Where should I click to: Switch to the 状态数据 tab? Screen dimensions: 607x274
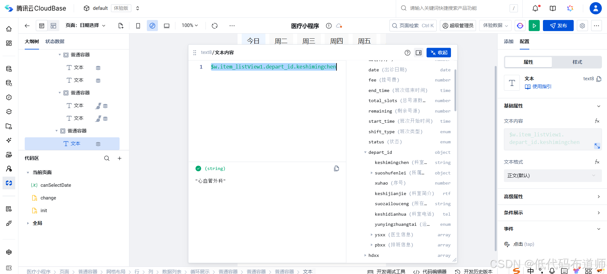55,42
